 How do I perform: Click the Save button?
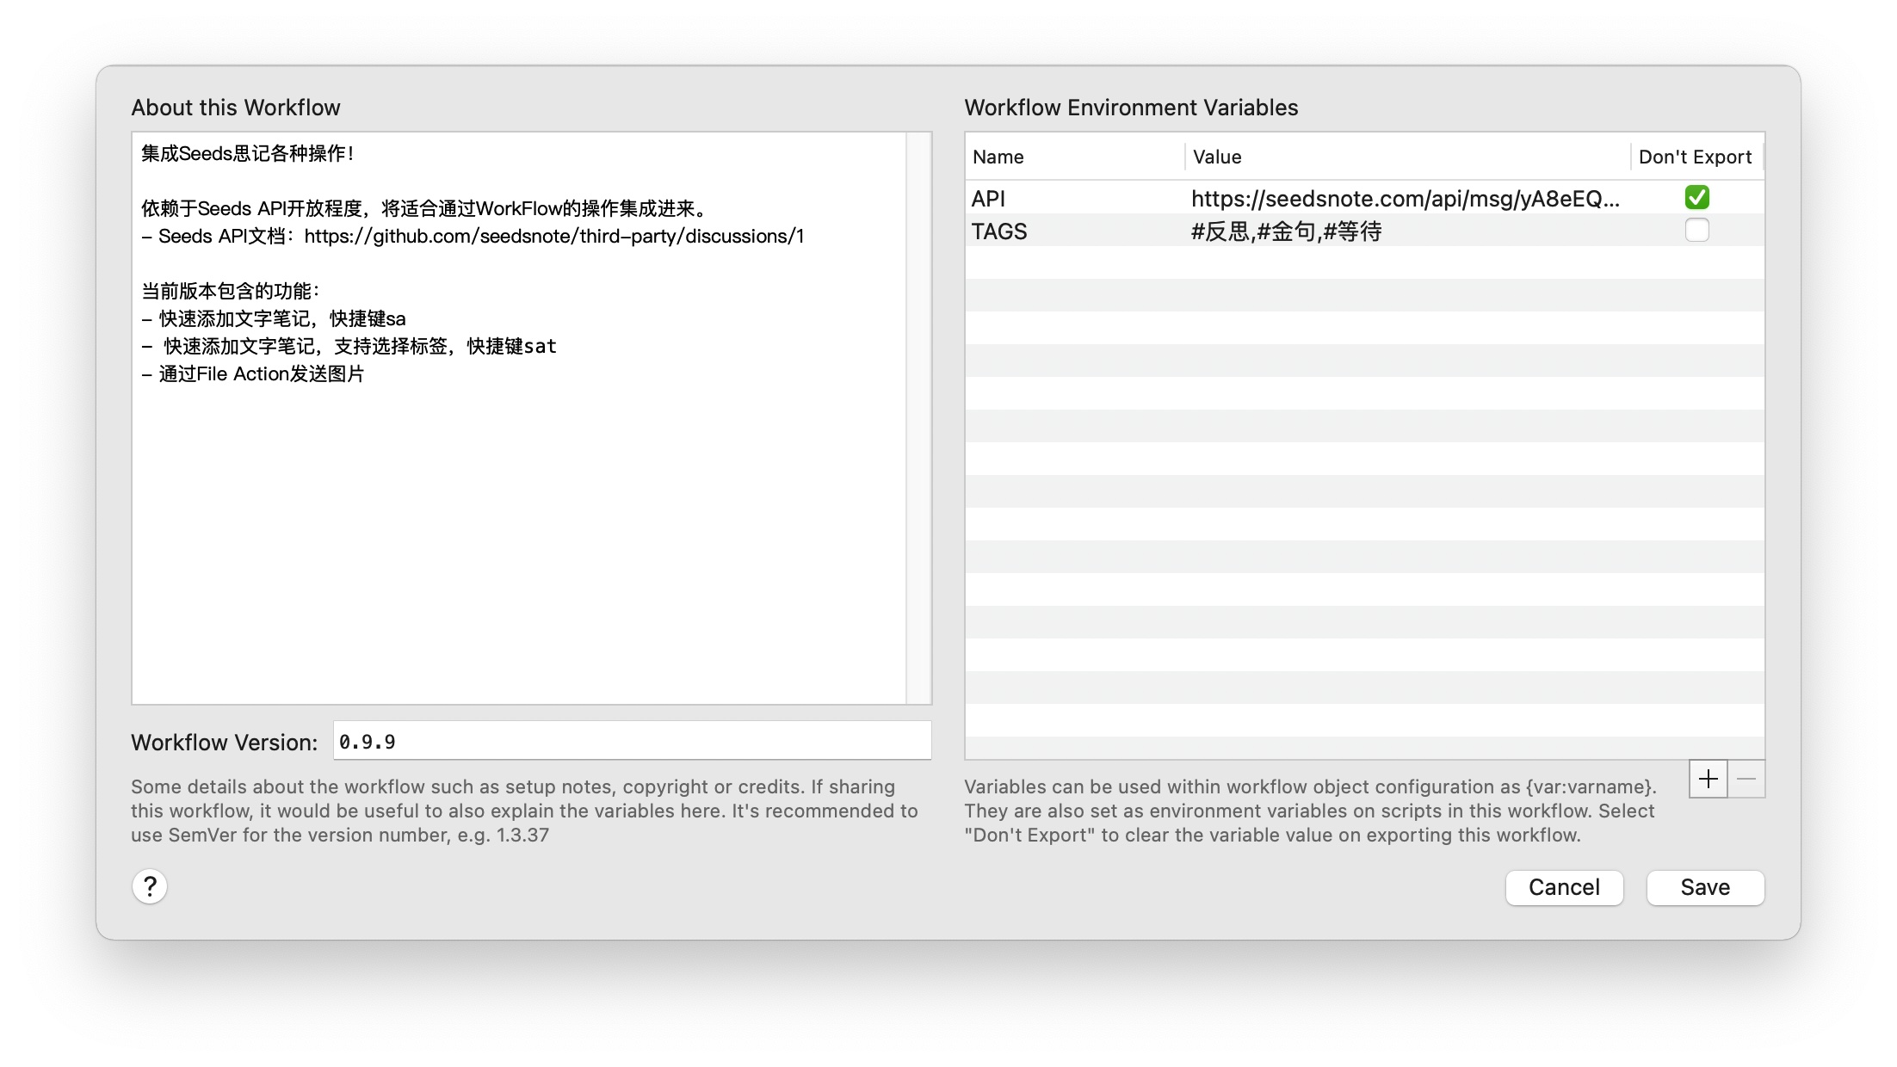[1705, 887]
